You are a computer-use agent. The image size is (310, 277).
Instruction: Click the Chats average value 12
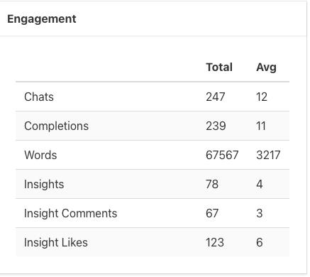tap(262, 97)
